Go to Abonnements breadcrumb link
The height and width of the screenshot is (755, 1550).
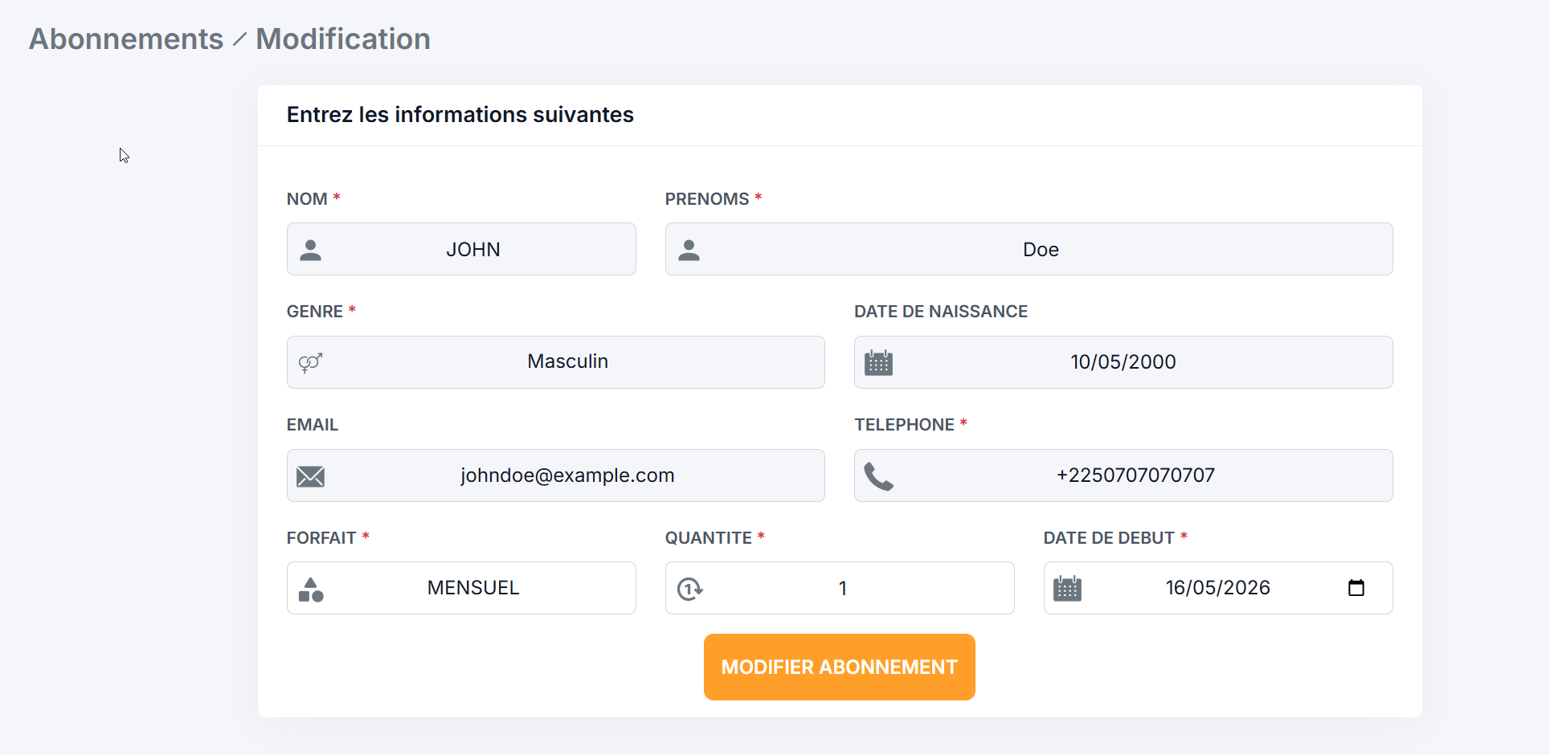[x=126, y=39]
